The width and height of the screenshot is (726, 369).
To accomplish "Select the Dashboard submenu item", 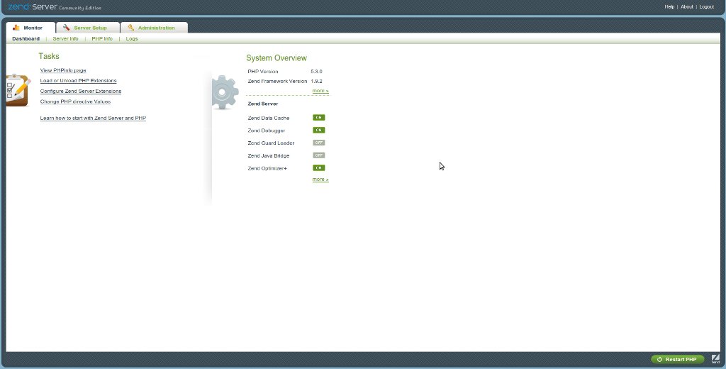I will click(26, 39).
